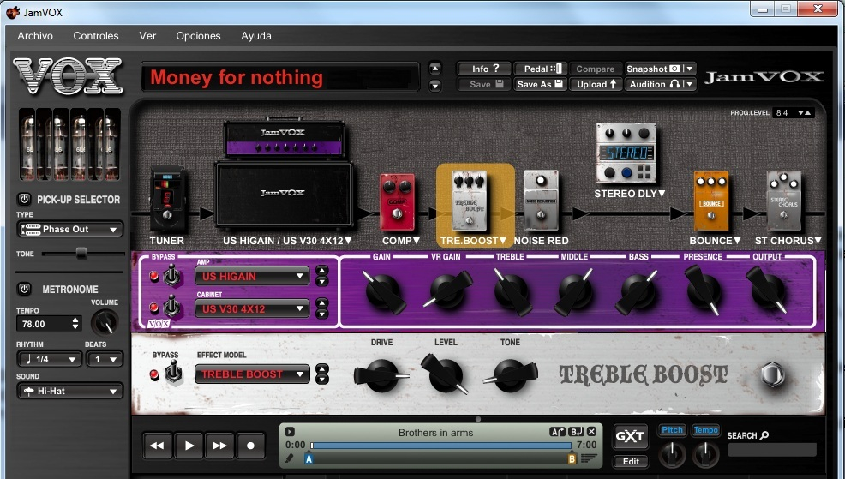Click the pencil edit icon in player

pos(290,458)
